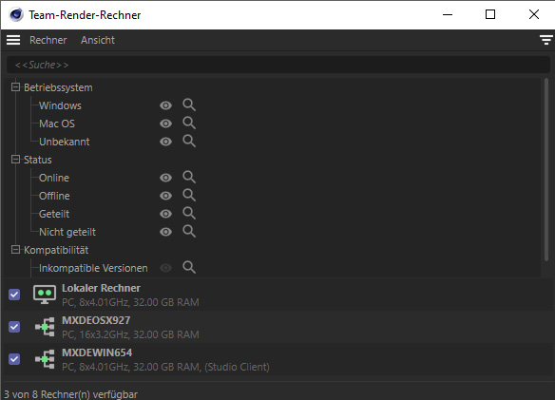The image size is (555, 400).
Task: Click the magnifier for Inkompatible Versionen
Action: click(189, 268)
